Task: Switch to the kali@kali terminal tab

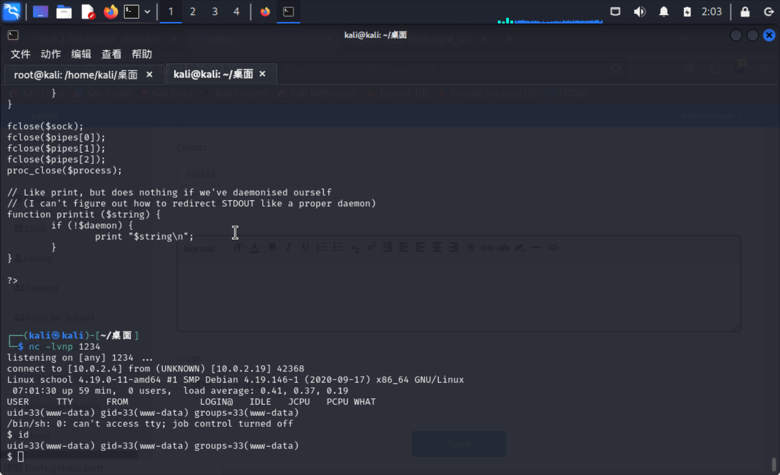Action: 213,74
